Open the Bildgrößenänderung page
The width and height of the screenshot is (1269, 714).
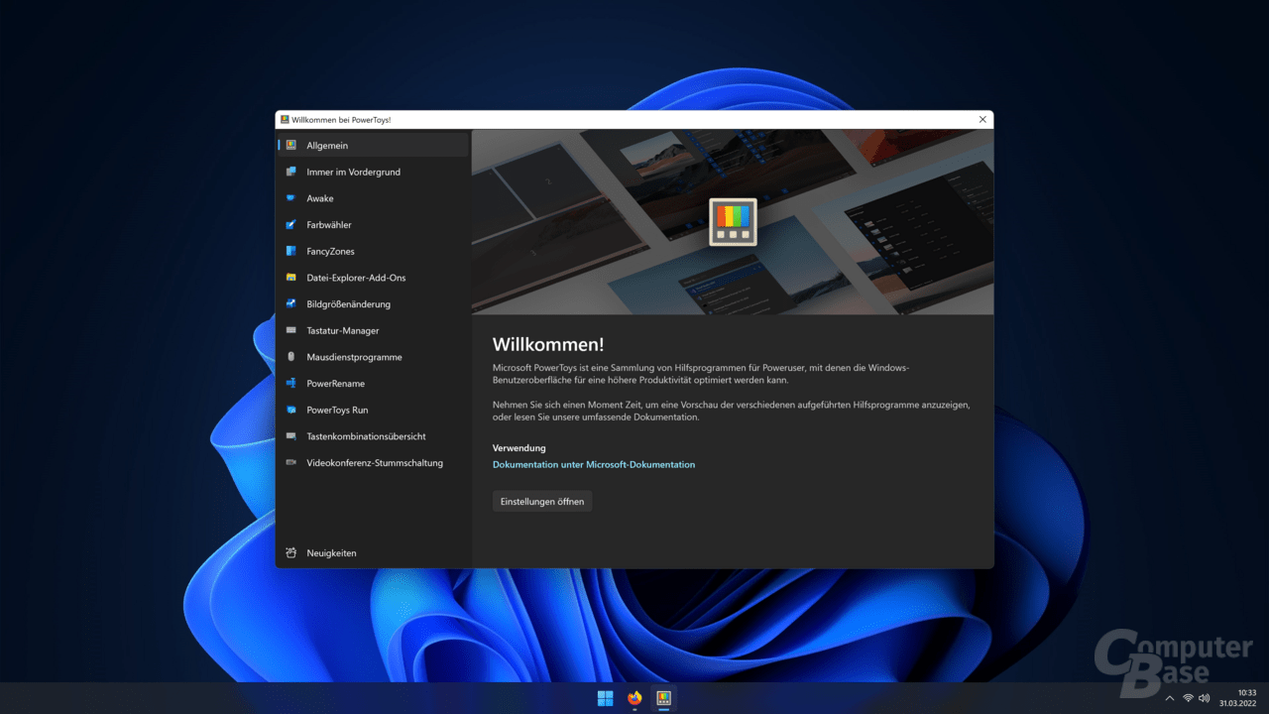tap(372, 304)
